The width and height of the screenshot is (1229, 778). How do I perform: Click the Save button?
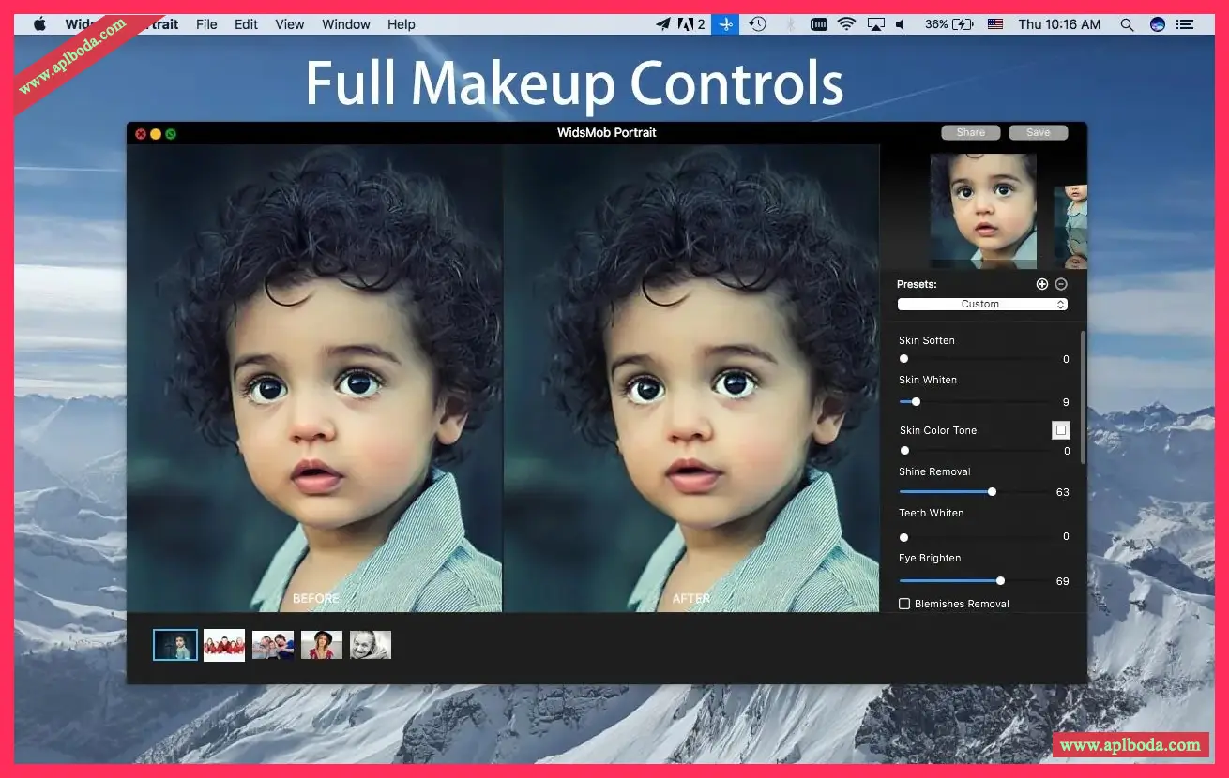pyautogui.click(x=1038, y=132)
